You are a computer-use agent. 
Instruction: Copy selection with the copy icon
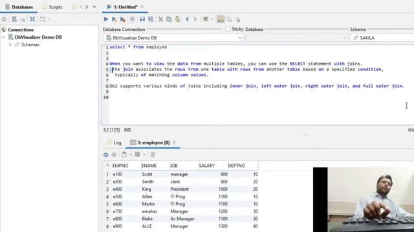click(169, 19)
